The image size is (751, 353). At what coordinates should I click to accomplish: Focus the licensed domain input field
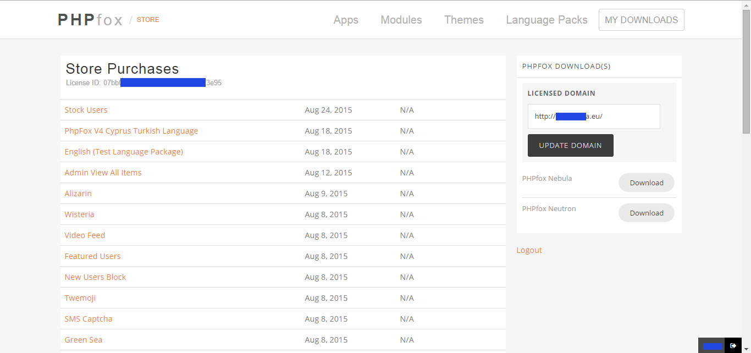[594, 117]
